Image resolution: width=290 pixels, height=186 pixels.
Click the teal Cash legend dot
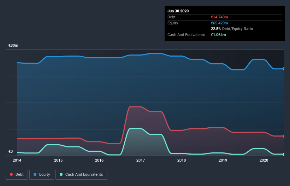(x=61, y=174)
